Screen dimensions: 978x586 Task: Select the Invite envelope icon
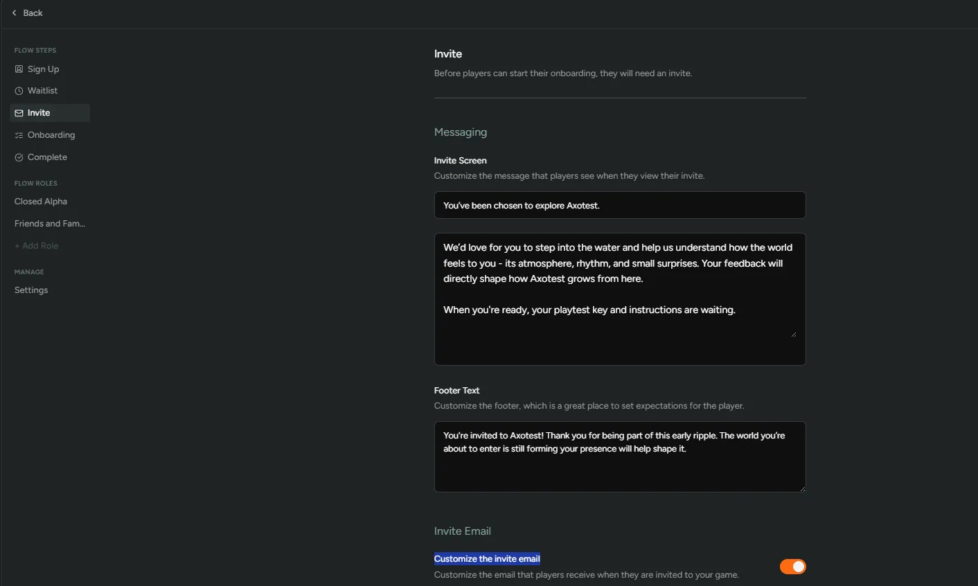click(x=18, y=112)
